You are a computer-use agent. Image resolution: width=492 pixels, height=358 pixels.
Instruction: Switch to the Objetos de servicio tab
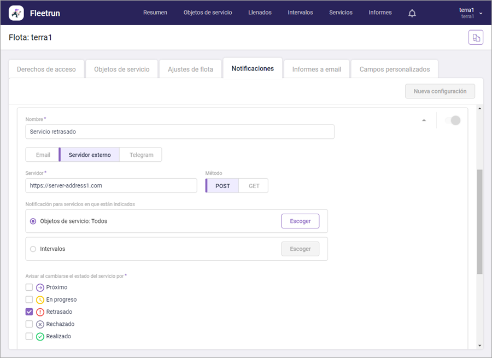pyautogui.click(x=122, y=69)
